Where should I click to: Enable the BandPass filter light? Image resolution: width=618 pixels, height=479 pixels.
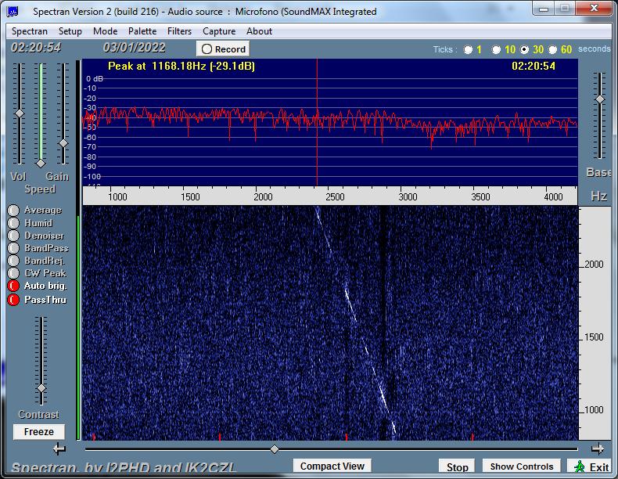(13, 248)
